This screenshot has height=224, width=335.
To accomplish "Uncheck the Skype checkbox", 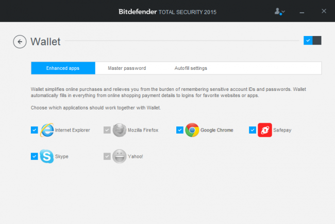I will point(35,156).
